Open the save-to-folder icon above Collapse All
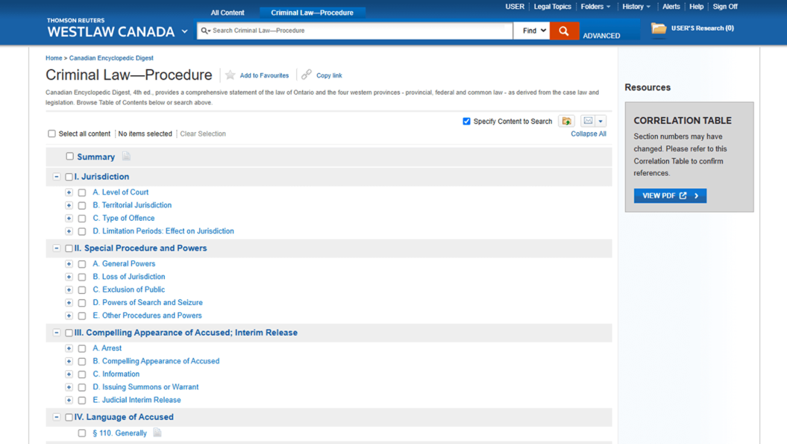The image size is (787, 444). 566,121
